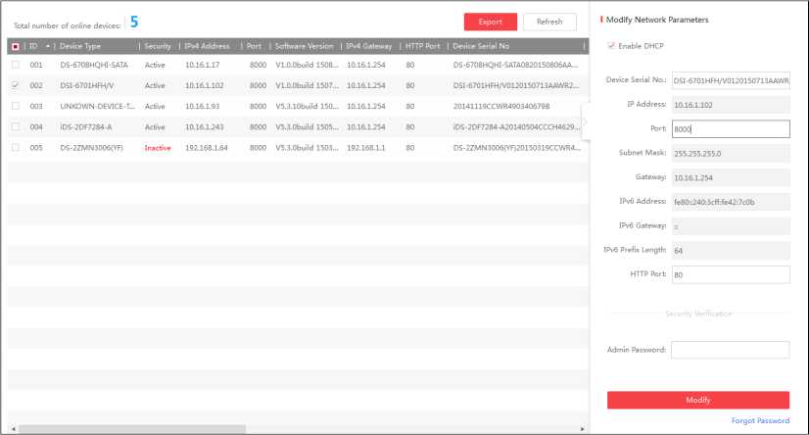
Task: Focus the Admin Password input field
Action: [x=730, y=350]
